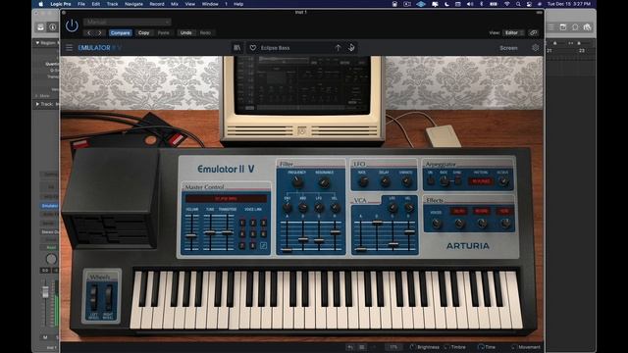Toggle the plugin power bypass button
Screen dimensions: 628x353
point(72,26)
